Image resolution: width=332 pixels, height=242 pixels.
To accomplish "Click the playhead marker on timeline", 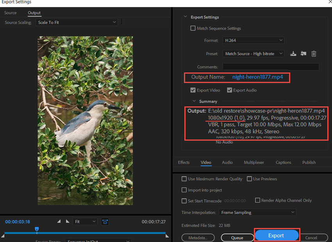I will (37, 229).
